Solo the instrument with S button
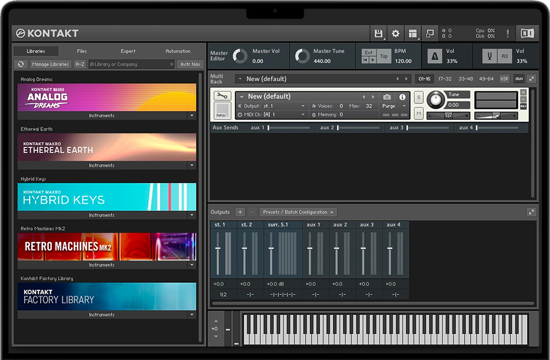The width and height of the screenshot is (550, 360). pos(418,97)
